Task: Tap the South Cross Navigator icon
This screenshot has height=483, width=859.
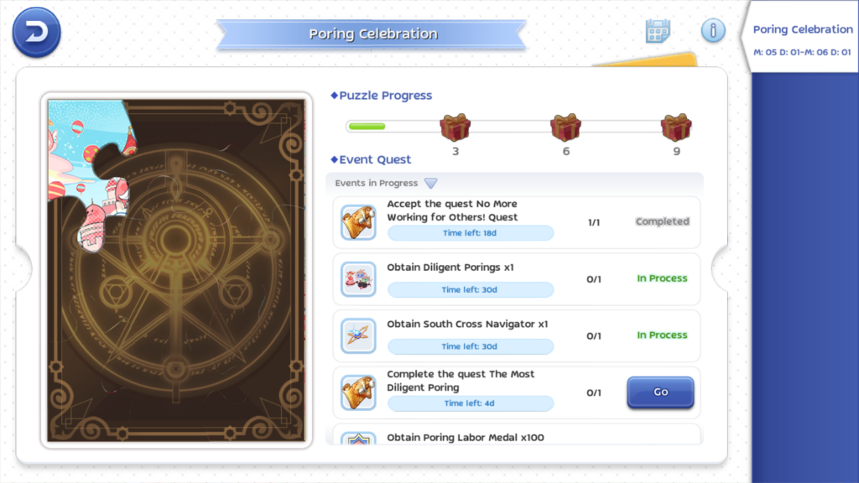Action: [x=358, y=335]
